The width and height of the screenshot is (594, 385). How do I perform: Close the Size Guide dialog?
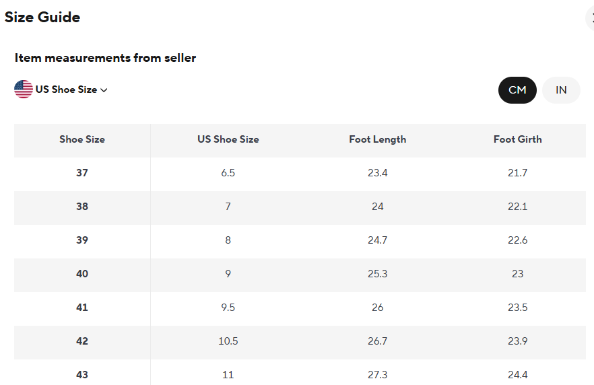coord(591,18)
